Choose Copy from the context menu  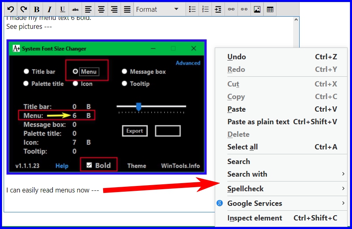pos(281,97)
